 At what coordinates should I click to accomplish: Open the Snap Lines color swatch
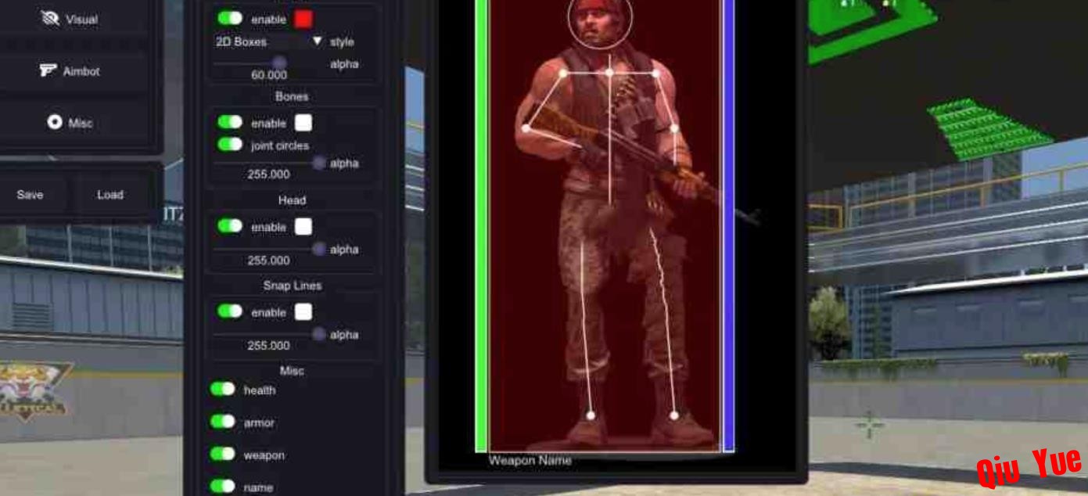click(303, 312)
